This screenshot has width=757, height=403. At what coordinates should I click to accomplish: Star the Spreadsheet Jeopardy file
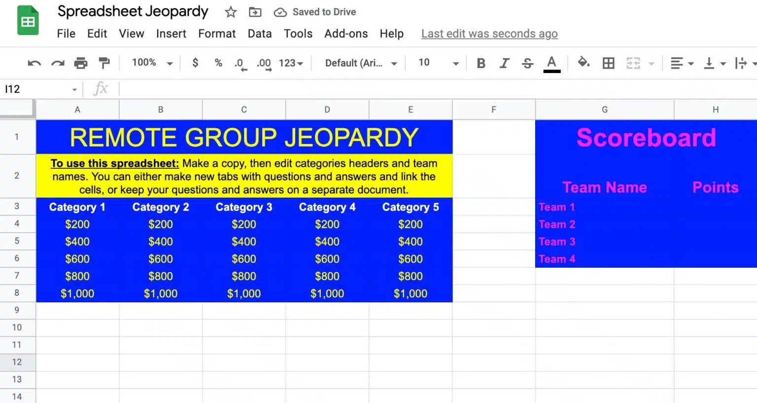coord(230,12)
